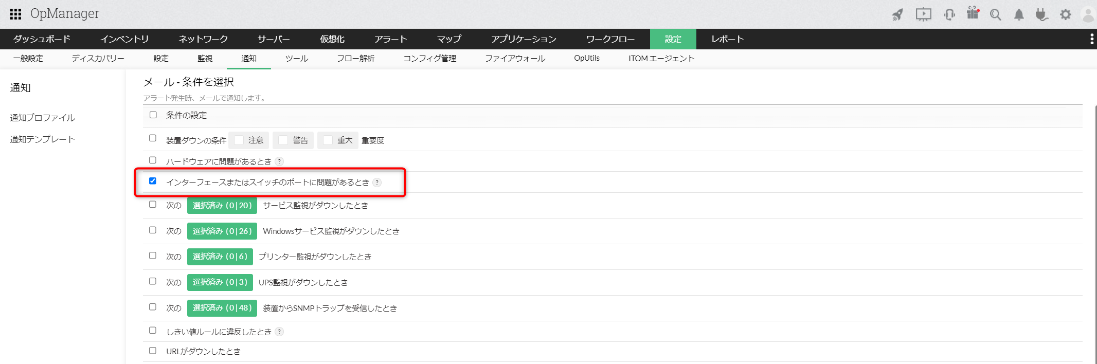The height and width of the screenshot is (364, 1097).
Task: Switch to the ディスカバリー sub-tab
Action: click(98, 59)
